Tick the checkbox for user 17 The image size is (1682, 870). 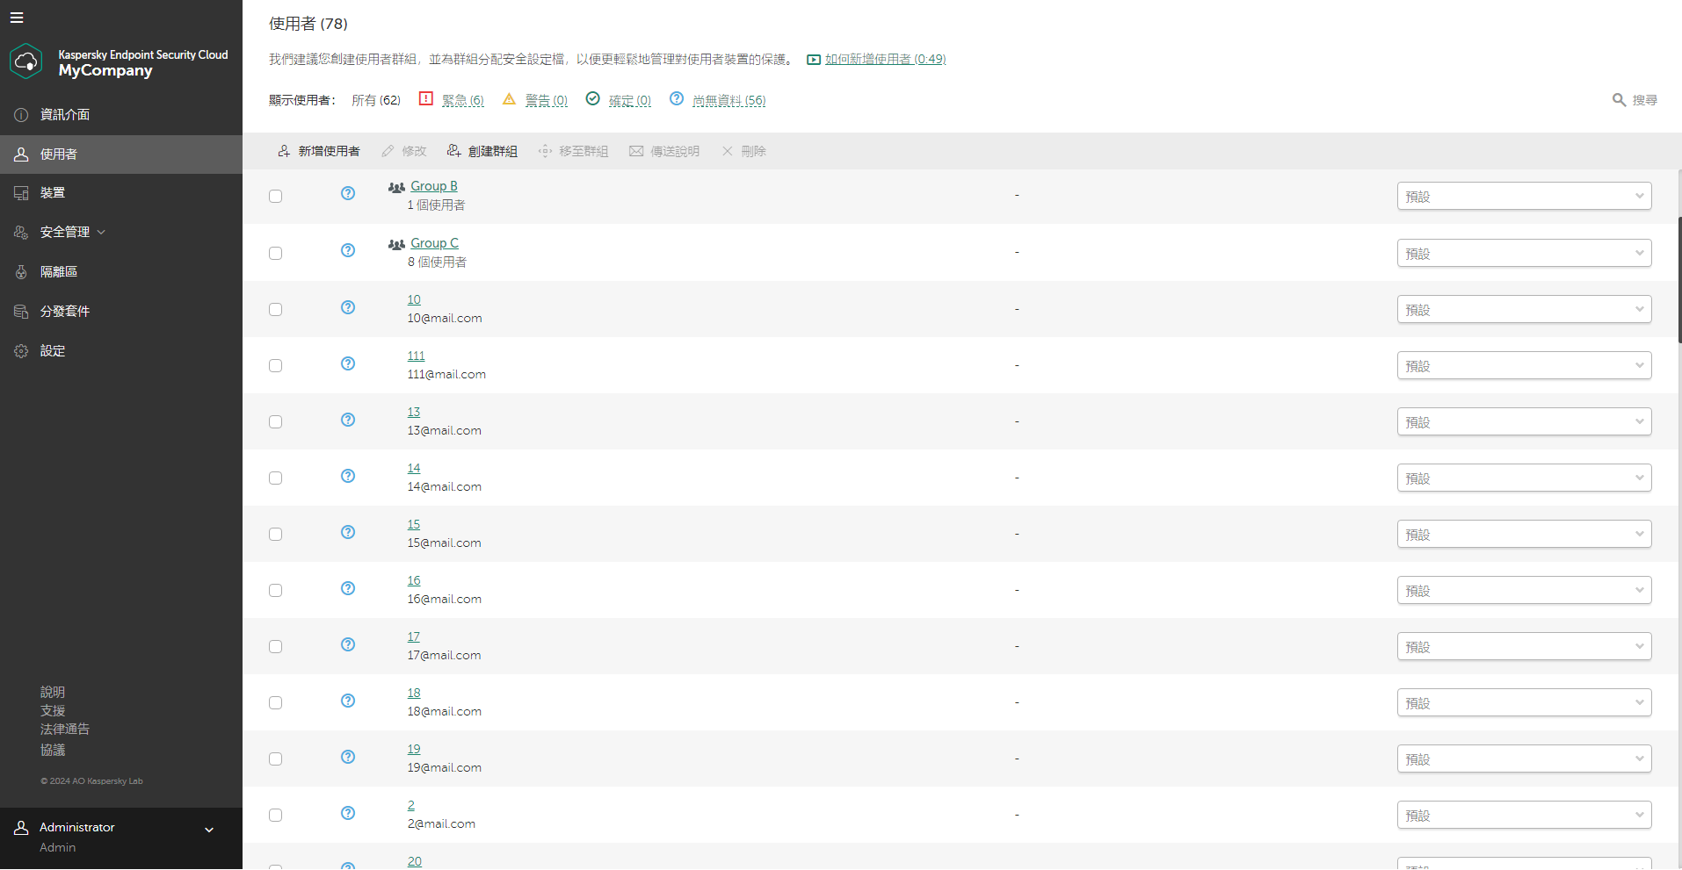(276, 646)
